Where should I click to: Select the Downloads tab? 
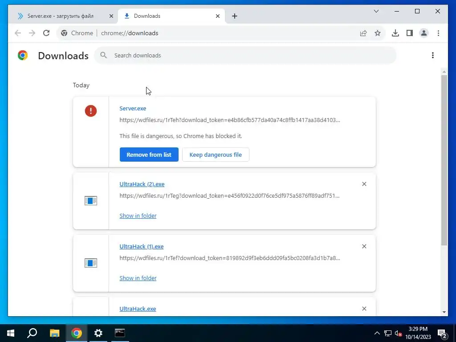tap(171, 16)
